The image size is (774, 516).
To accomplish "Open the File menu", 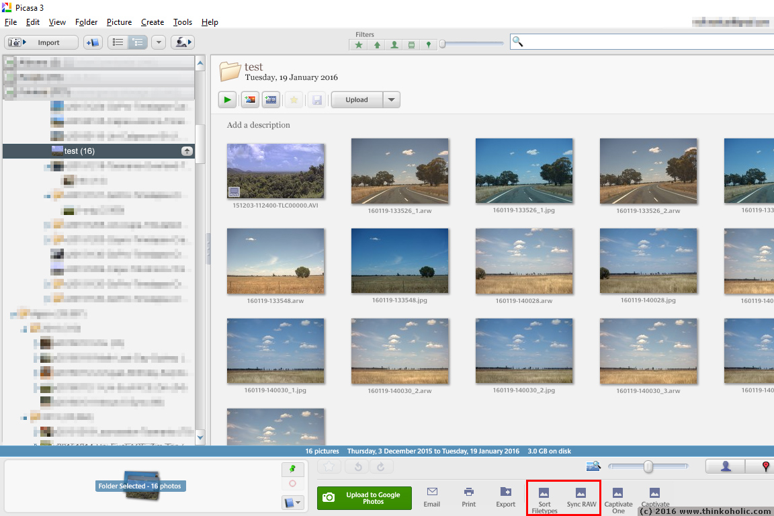I will click(x=10, y=22).
